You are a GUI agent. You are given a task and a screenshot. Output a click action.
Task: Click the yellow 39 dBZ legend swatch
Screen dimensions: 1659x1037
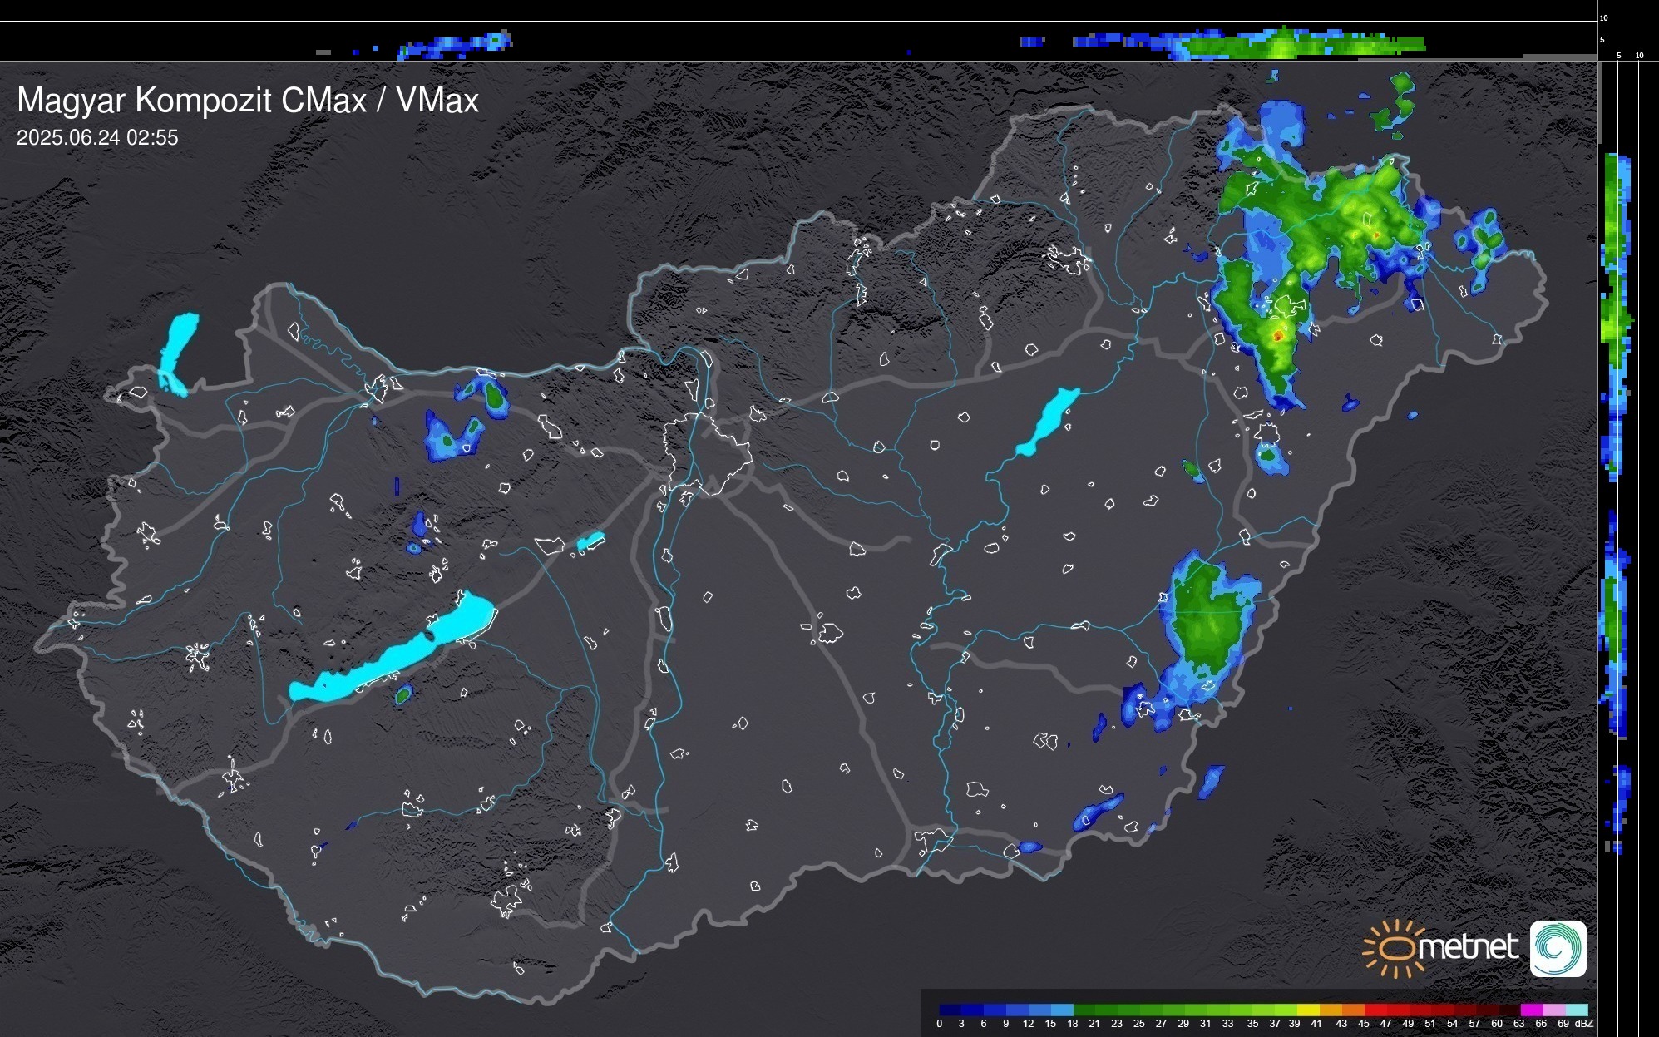click(x=1307, y=1010)
